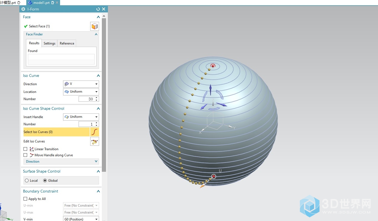Screen dimensions: 378x221
Task: Click the orange arrow handle at the sphere bottom
Action: pos(203,186)
